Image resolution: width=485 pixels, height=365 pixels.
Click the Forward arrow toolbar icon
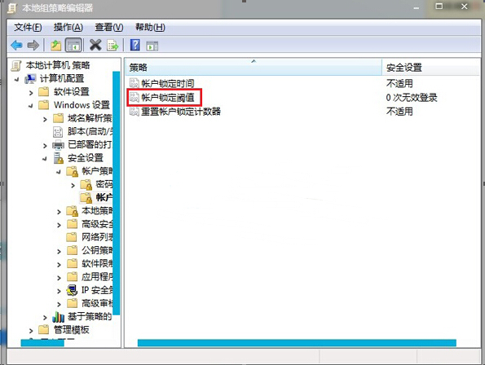33,46
